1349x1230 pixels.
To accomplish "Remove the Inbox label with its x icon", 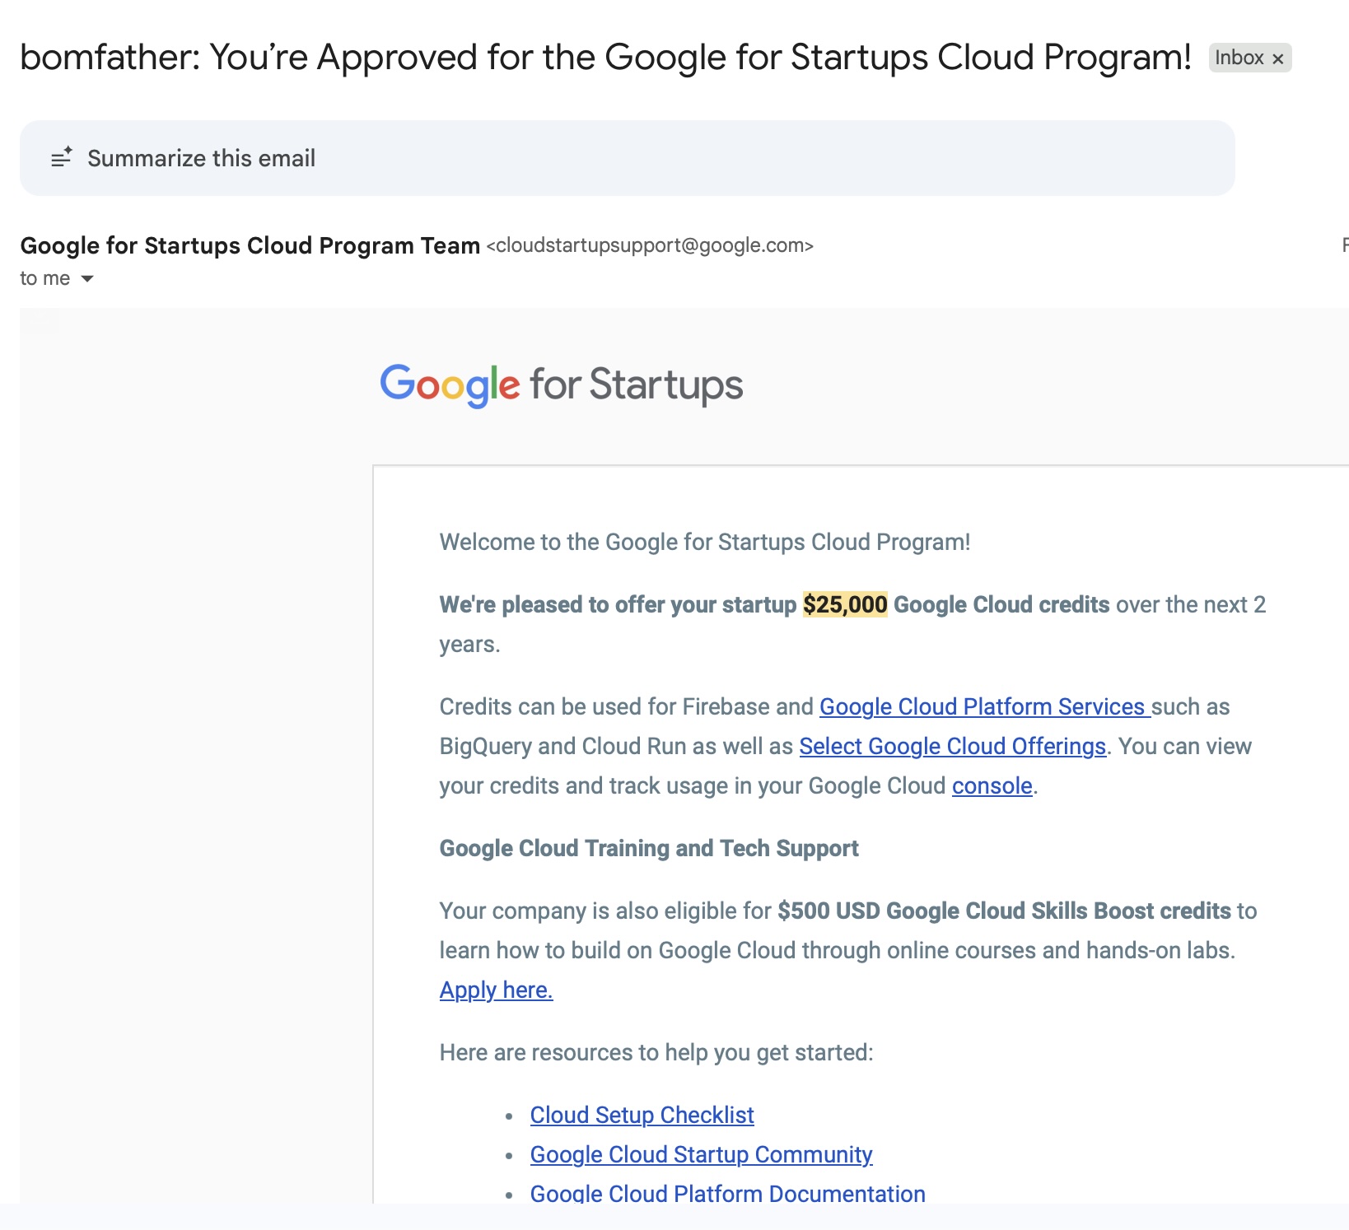I will [x=1278, y=58].
